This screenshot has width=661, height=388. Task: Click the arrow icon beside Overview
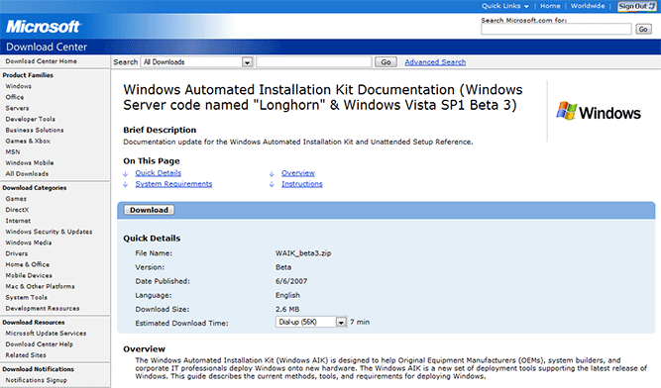pos(272,173)
